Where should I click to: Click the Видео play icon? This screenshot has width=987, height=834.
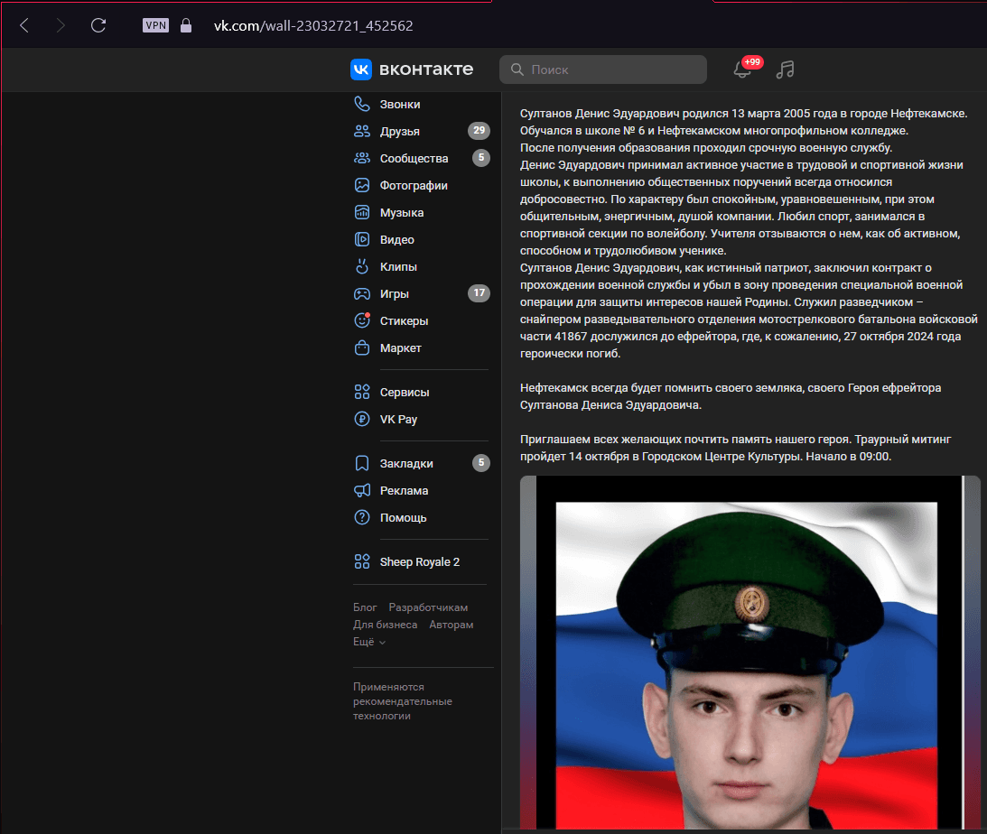(362, 239)
